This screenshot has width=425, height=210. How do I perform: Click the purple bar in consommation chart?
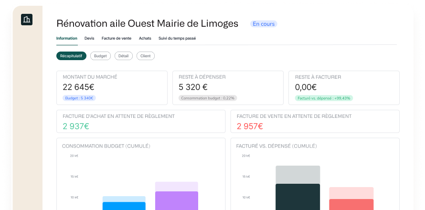pyautogui.click(x=177, y=200)
